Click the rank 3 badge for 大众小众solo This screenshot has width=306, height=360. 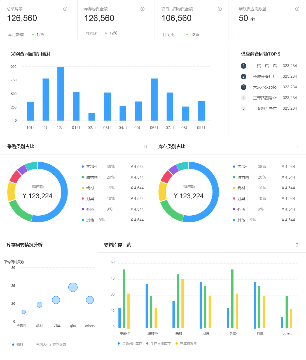[244, 87]
